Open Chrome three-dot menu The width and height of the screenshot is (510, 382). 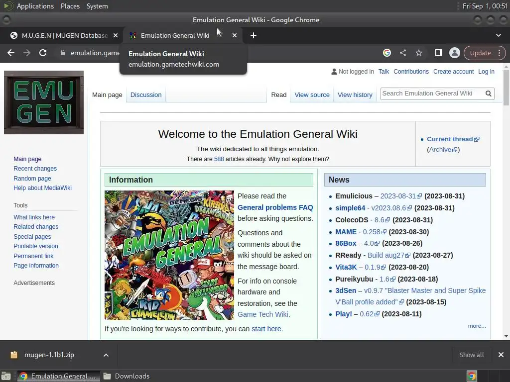pyautogui.click(x=499, y=53)
